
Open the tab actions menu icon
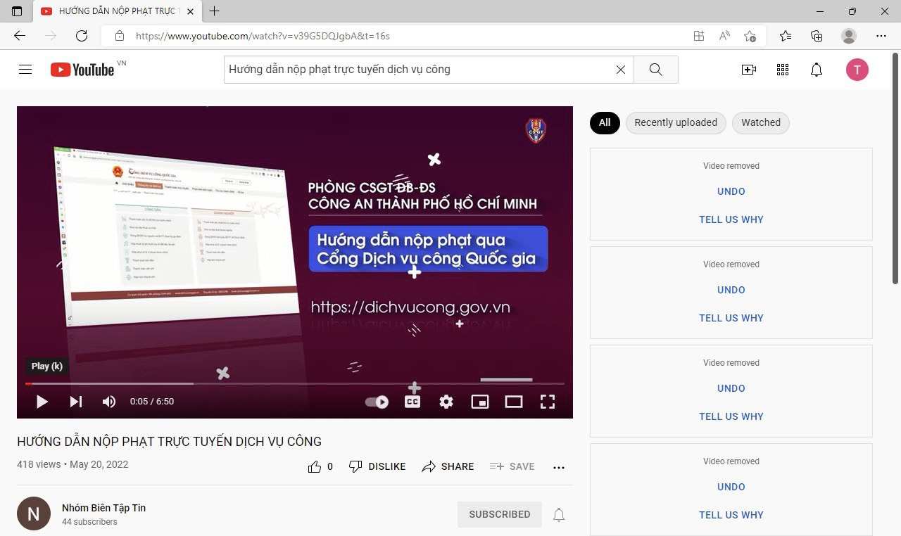pyautogui.click(x=17, y=11)
